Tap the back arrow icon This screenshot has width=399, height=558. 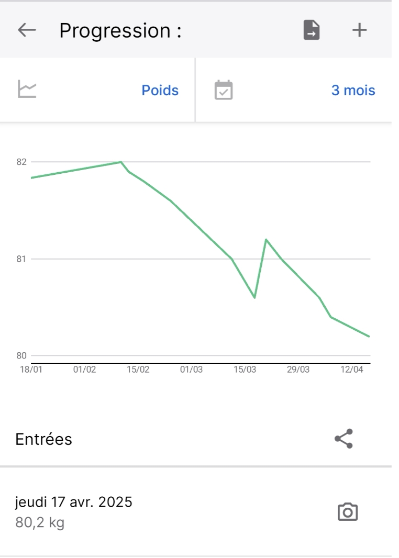(x=27, y=30)
